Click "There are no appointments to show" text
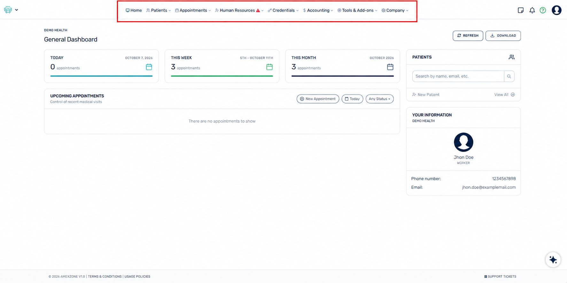 (222, 121)
